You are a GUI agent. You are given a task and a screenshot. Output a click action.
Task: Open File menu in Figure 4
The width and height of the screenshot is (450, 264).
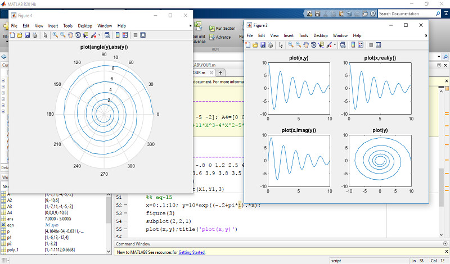14,26
